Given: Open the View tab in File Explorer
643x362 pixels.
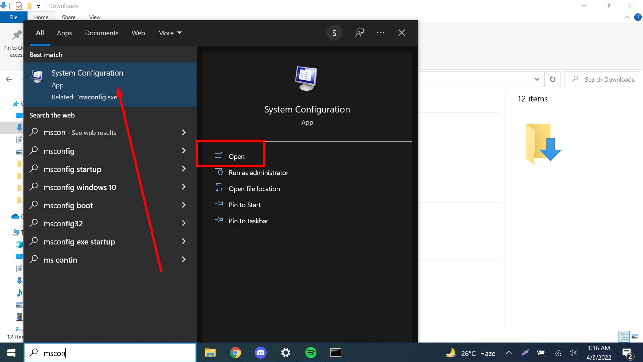Looking at the screenshot, I should (95, 17).
